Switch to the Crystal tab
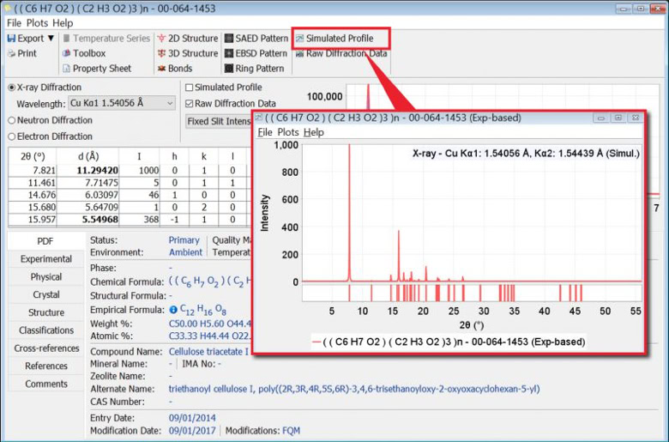The width and height of the screenshot is (669, 442). point(46,294)
